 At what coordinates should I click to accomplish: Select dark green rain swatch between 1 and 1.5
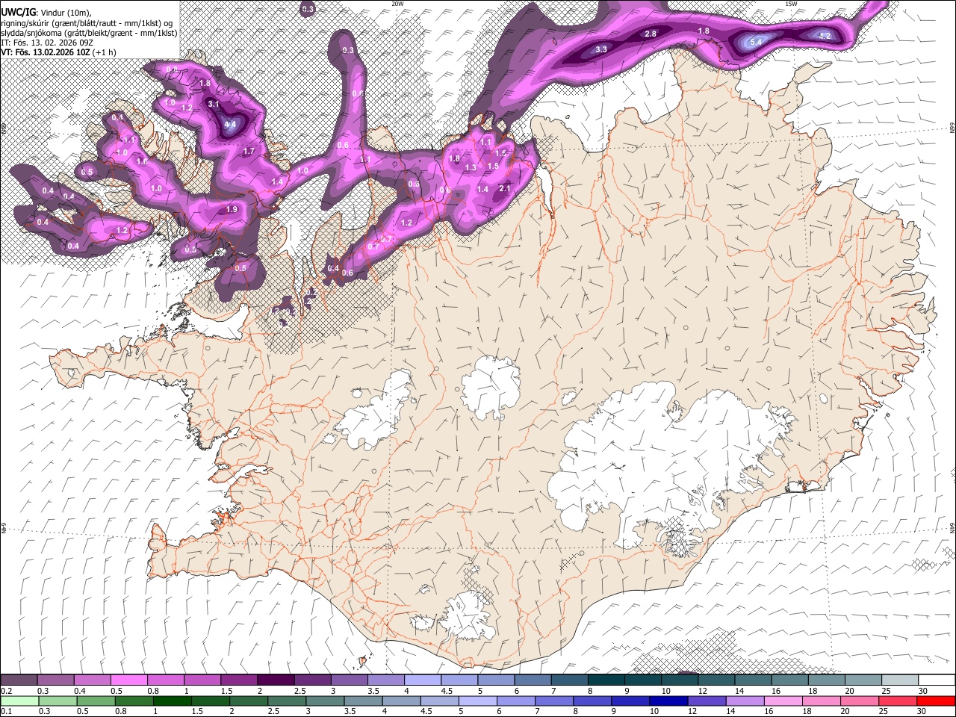pyautogui.click(x=173, y=701)
